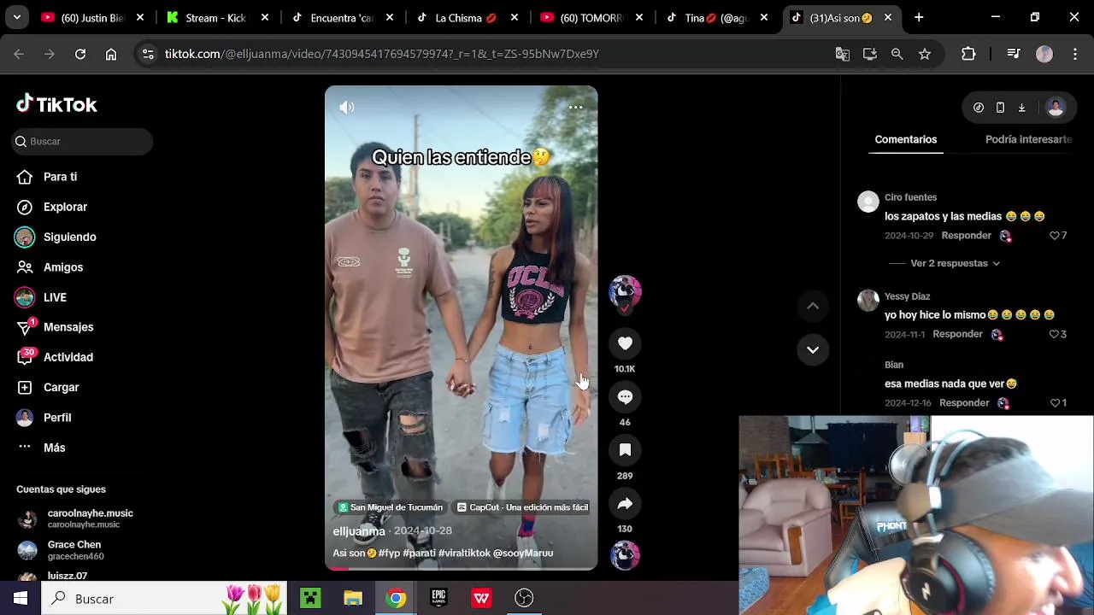
Task: Open a new Chrome tab
Action: tap(919, 17)
